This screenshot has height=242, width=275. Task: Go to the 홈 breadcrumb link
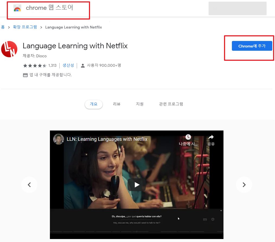3,27
